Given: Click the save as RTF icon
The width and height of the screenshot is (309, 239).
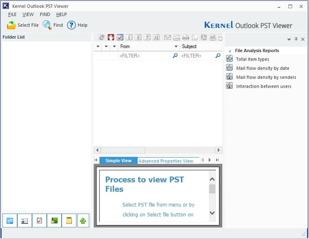Looking at the screenshot, I should click(195, 37).
